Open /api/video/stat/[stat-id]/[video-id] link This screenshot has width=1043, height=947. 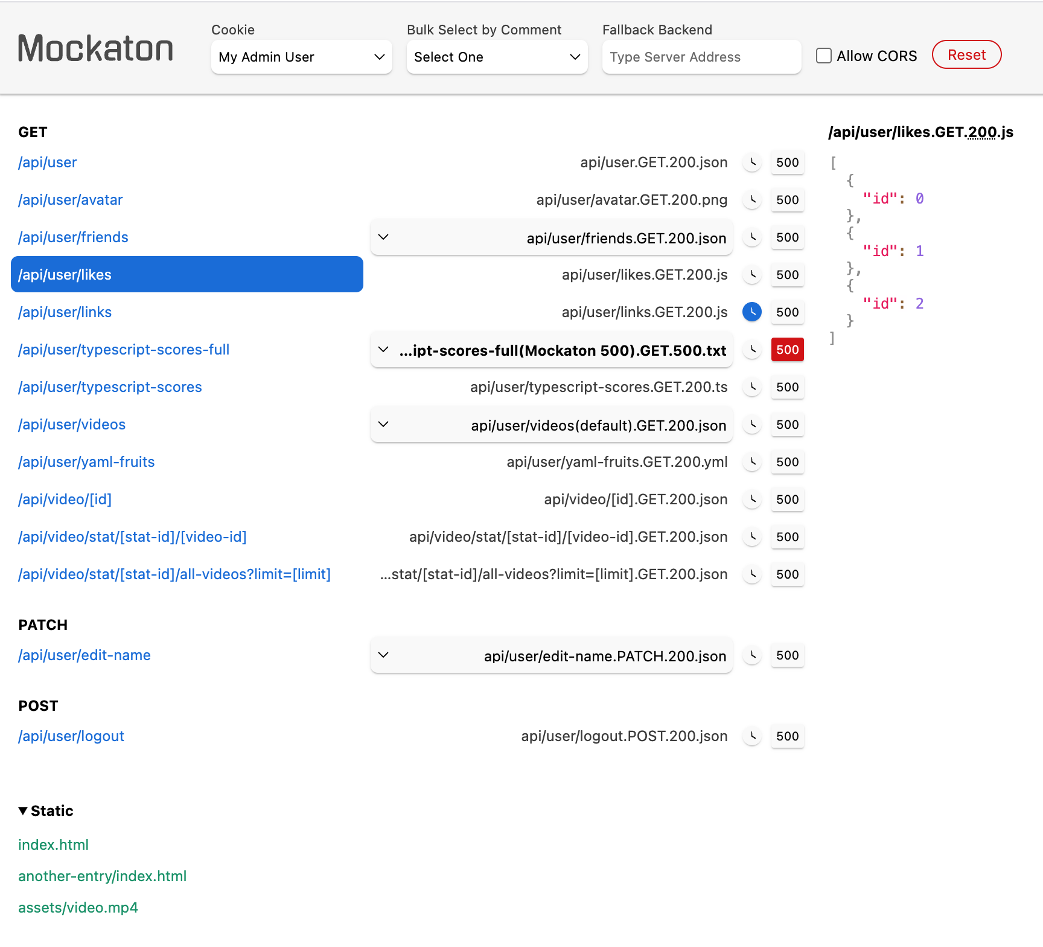coord(132,537)
